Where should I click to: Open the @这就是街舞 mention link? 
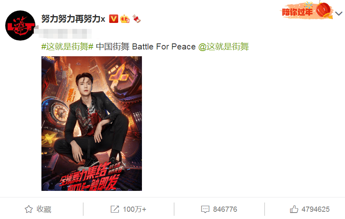[x=224, y=47]
